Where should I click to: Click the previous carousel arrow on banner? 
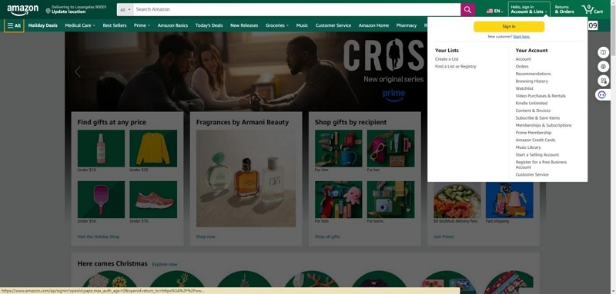78,71
